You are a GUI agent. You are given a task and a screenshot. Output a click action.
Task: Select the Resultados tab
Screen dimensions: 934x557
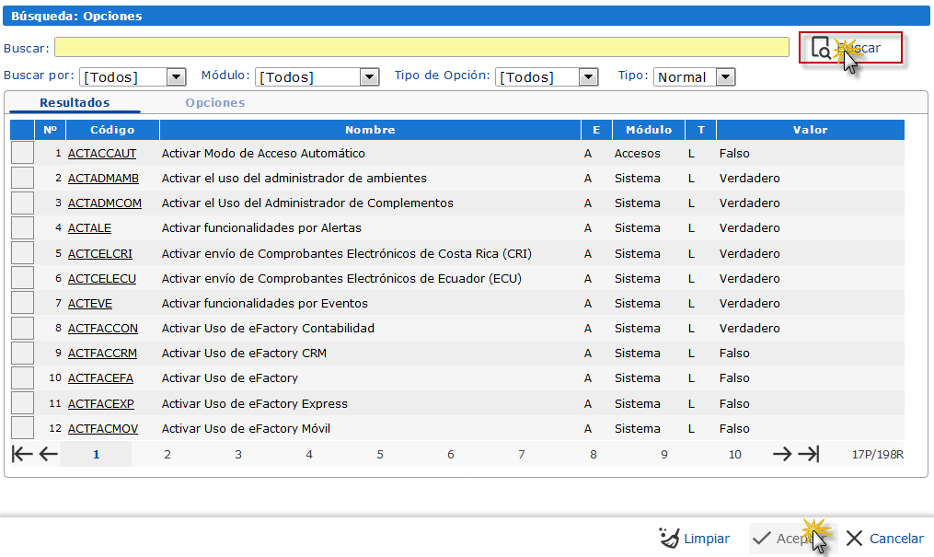click(x=75, y=103)
